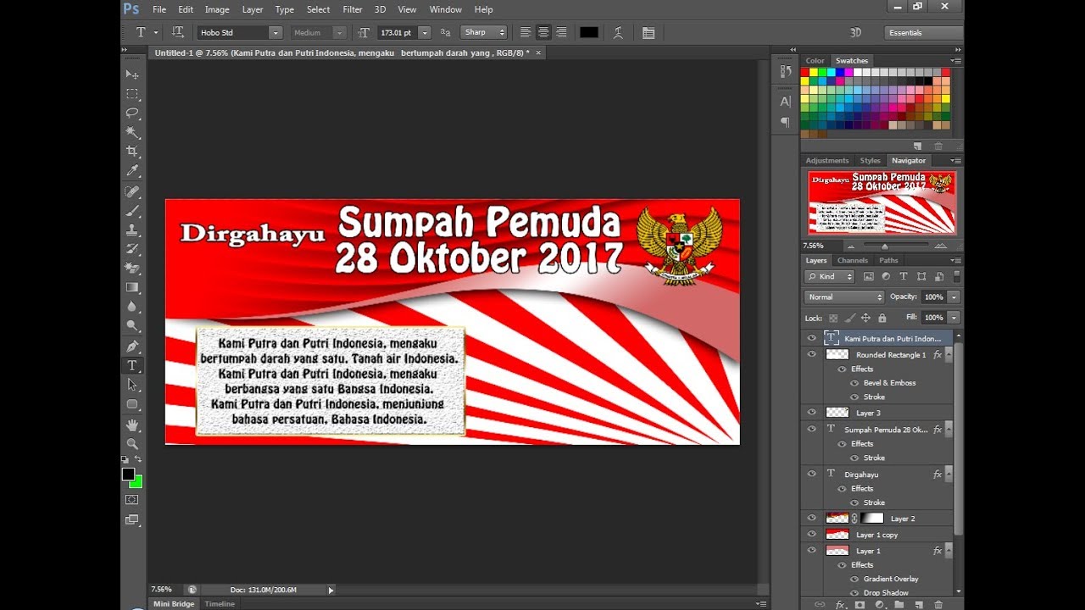Switch to the Channels tab
The height and width of the screenshot is (610, 1085).
point(853,260)
